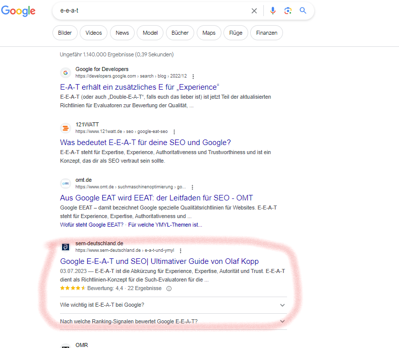The width and height of the screenshot is (399, 348).
Task: Click the developers.google.com URL breadcrumb
Action: pyautogui.click(x=131, y=76)
